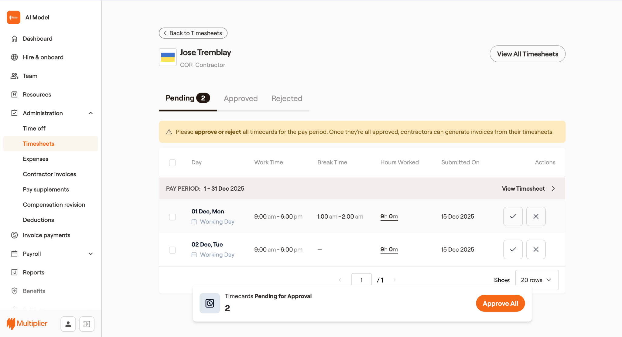Click the page number input field
The height and width of the screenshot is (337, 622).
pos(361,280)
